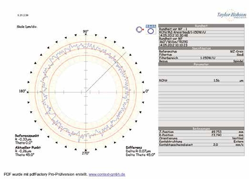Screen dimensions: 249x179
Task: Click the 90° marker on polar plot
Action: (86, 31)
